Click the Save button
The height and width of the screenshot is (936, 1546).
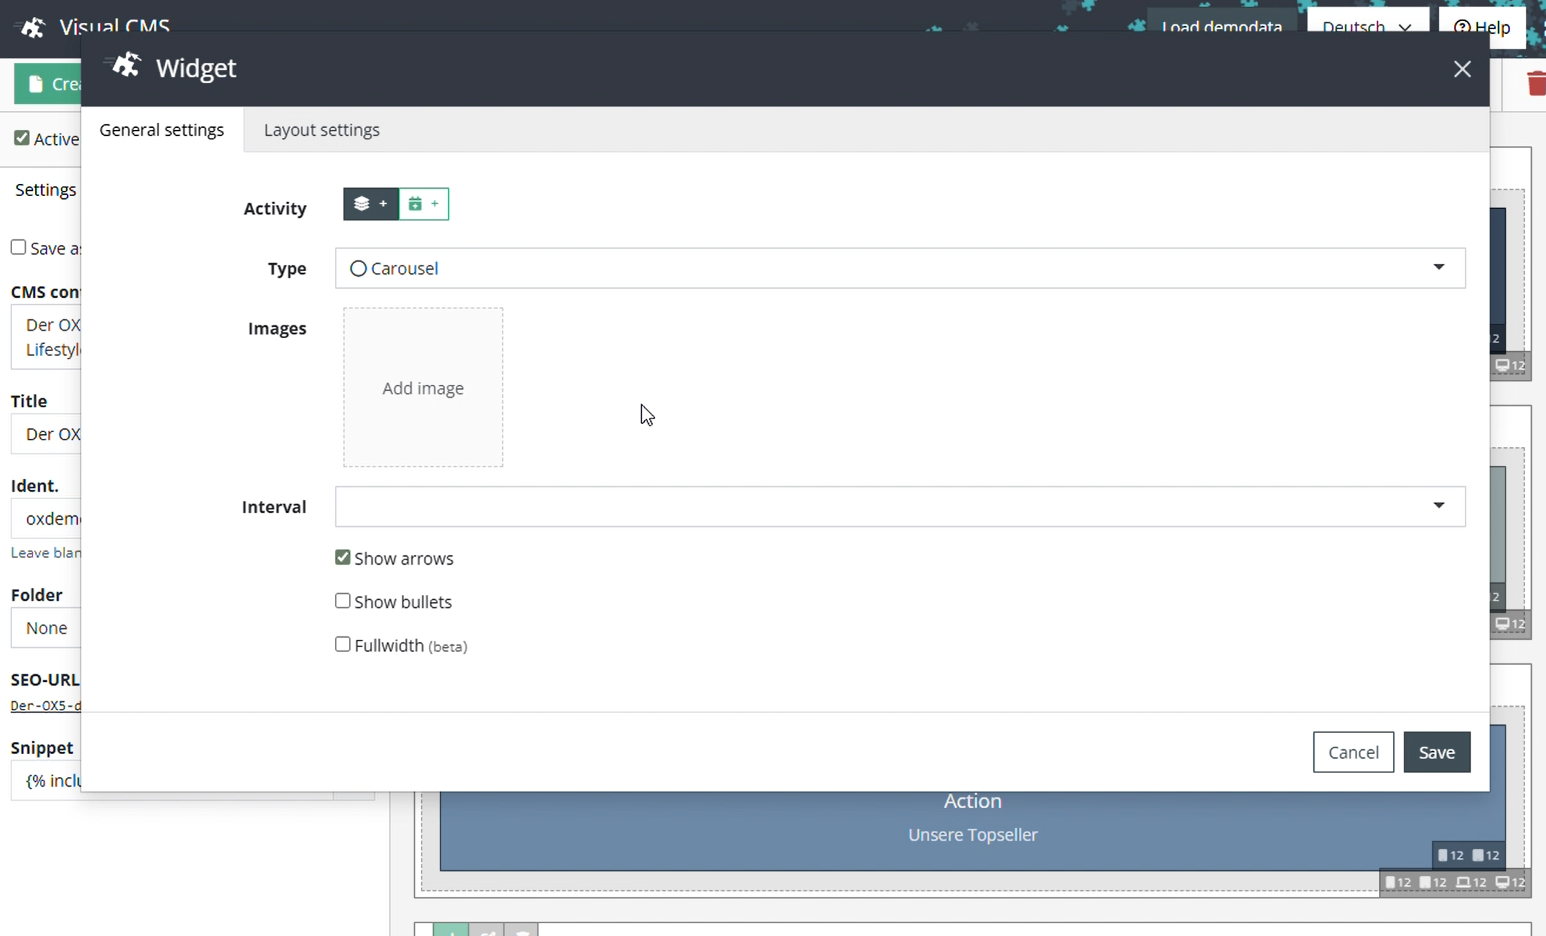click(x=1436, y=751)
